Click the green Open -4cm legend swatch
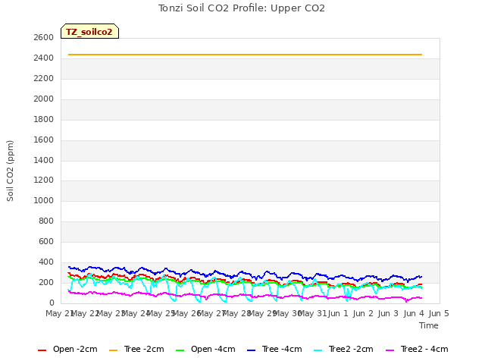This screenshot has width=485, height=364. point(180,350)
